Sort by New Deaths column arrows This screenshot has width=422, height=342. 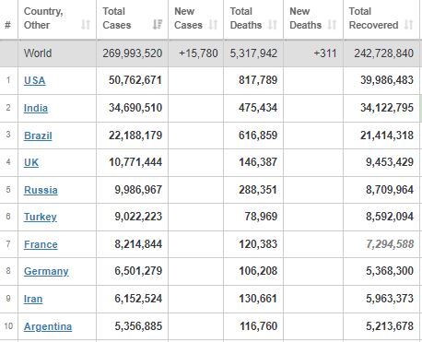pos(332,25)
